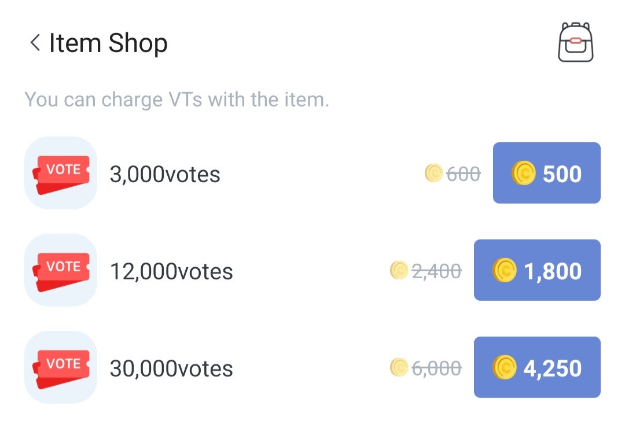Buy 12,000 votes for 1,800 coins
The height and width of the screenshot is (439, 625).
(x=537, y=270)
